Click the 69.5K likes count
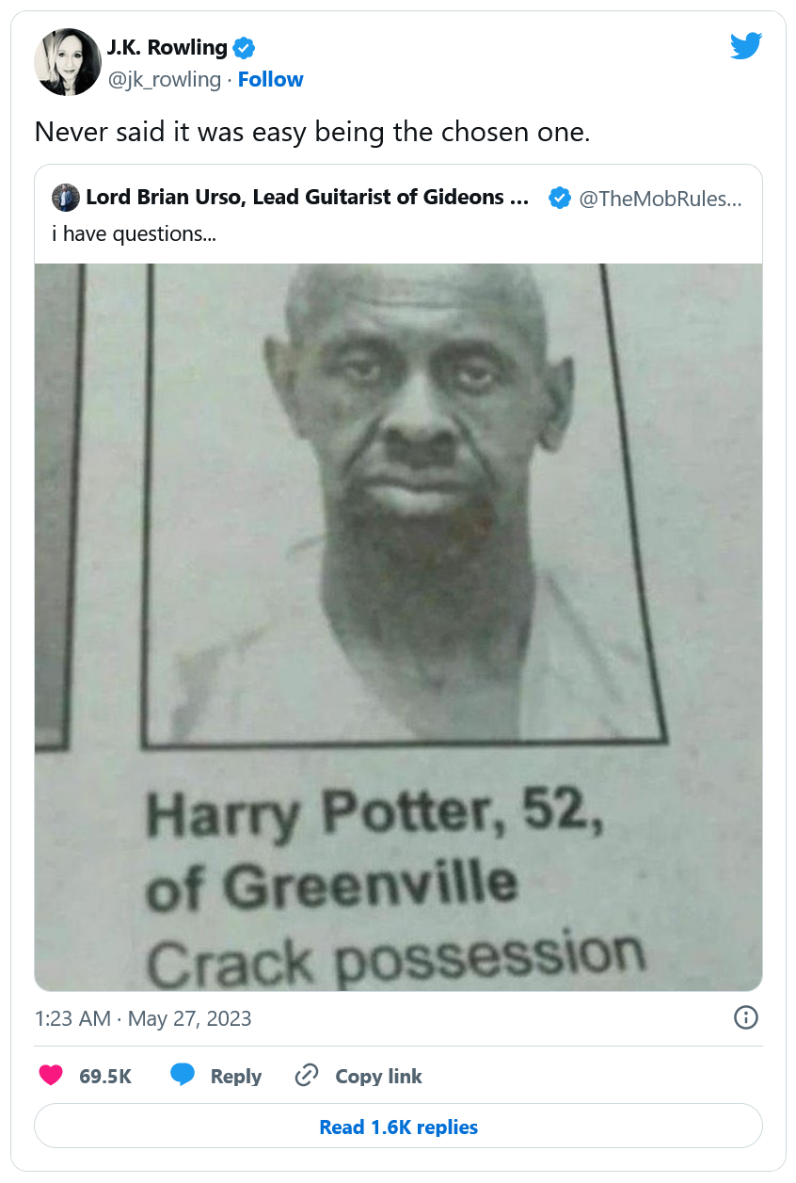The height and width of the screenshot is (1183, 796). [x=105, y=1076]
